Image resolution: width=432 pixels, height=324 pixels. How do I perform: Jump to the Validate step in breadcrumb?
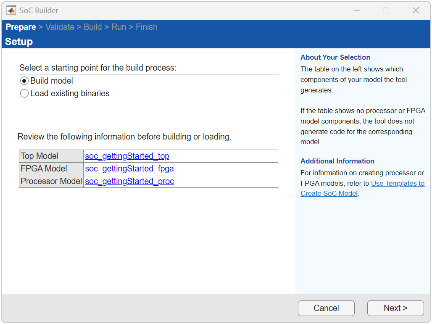click(60, 27)
